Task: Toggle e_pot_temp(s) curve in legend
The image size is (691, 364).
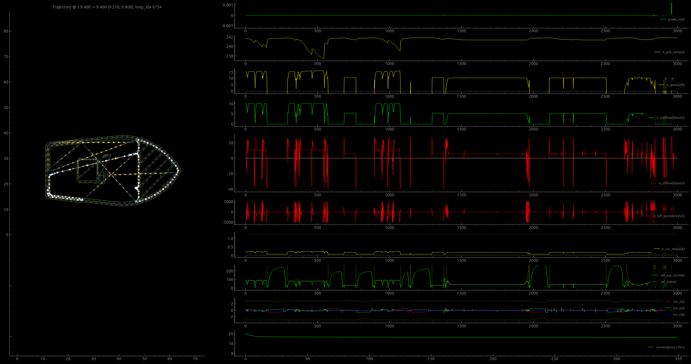Action: point(673,52)
